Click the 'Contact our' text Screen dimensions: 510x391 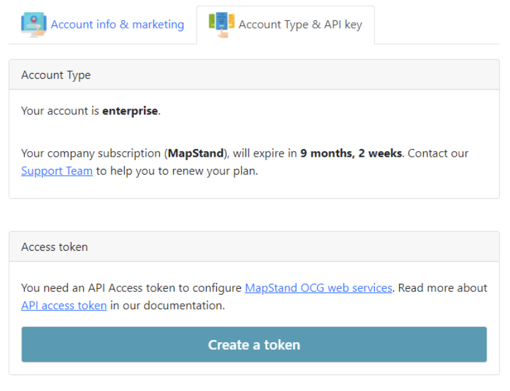(438, 154)
